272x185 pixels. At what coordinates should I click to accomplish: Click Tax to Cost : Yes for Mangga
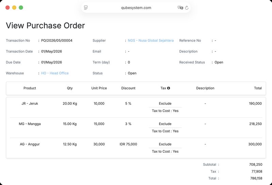coord(165,131)
